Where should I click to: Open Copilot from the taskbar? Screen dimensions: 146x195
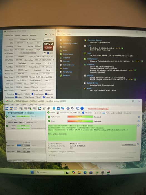[x=73, y=172]
